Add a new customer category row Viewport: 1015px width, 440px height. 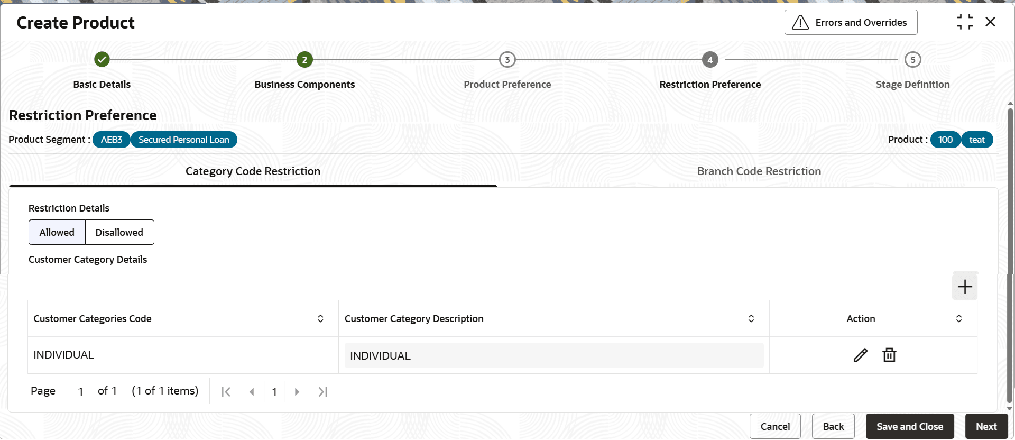tap(965, 287)
